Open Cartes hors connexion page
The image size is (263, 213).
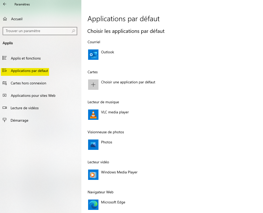pos(28,83)
